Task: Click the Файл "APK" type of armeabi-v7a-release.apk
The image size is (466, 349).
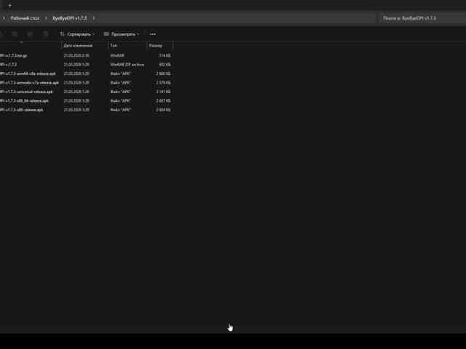Action: point(121,82)
